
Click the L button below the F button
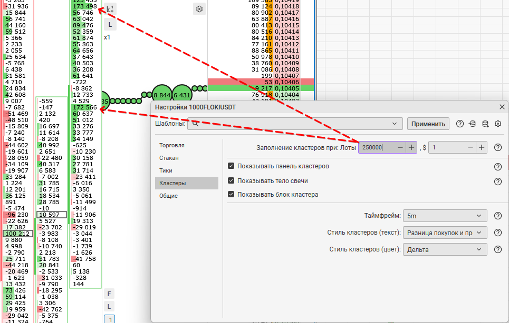tap(109, 306)
